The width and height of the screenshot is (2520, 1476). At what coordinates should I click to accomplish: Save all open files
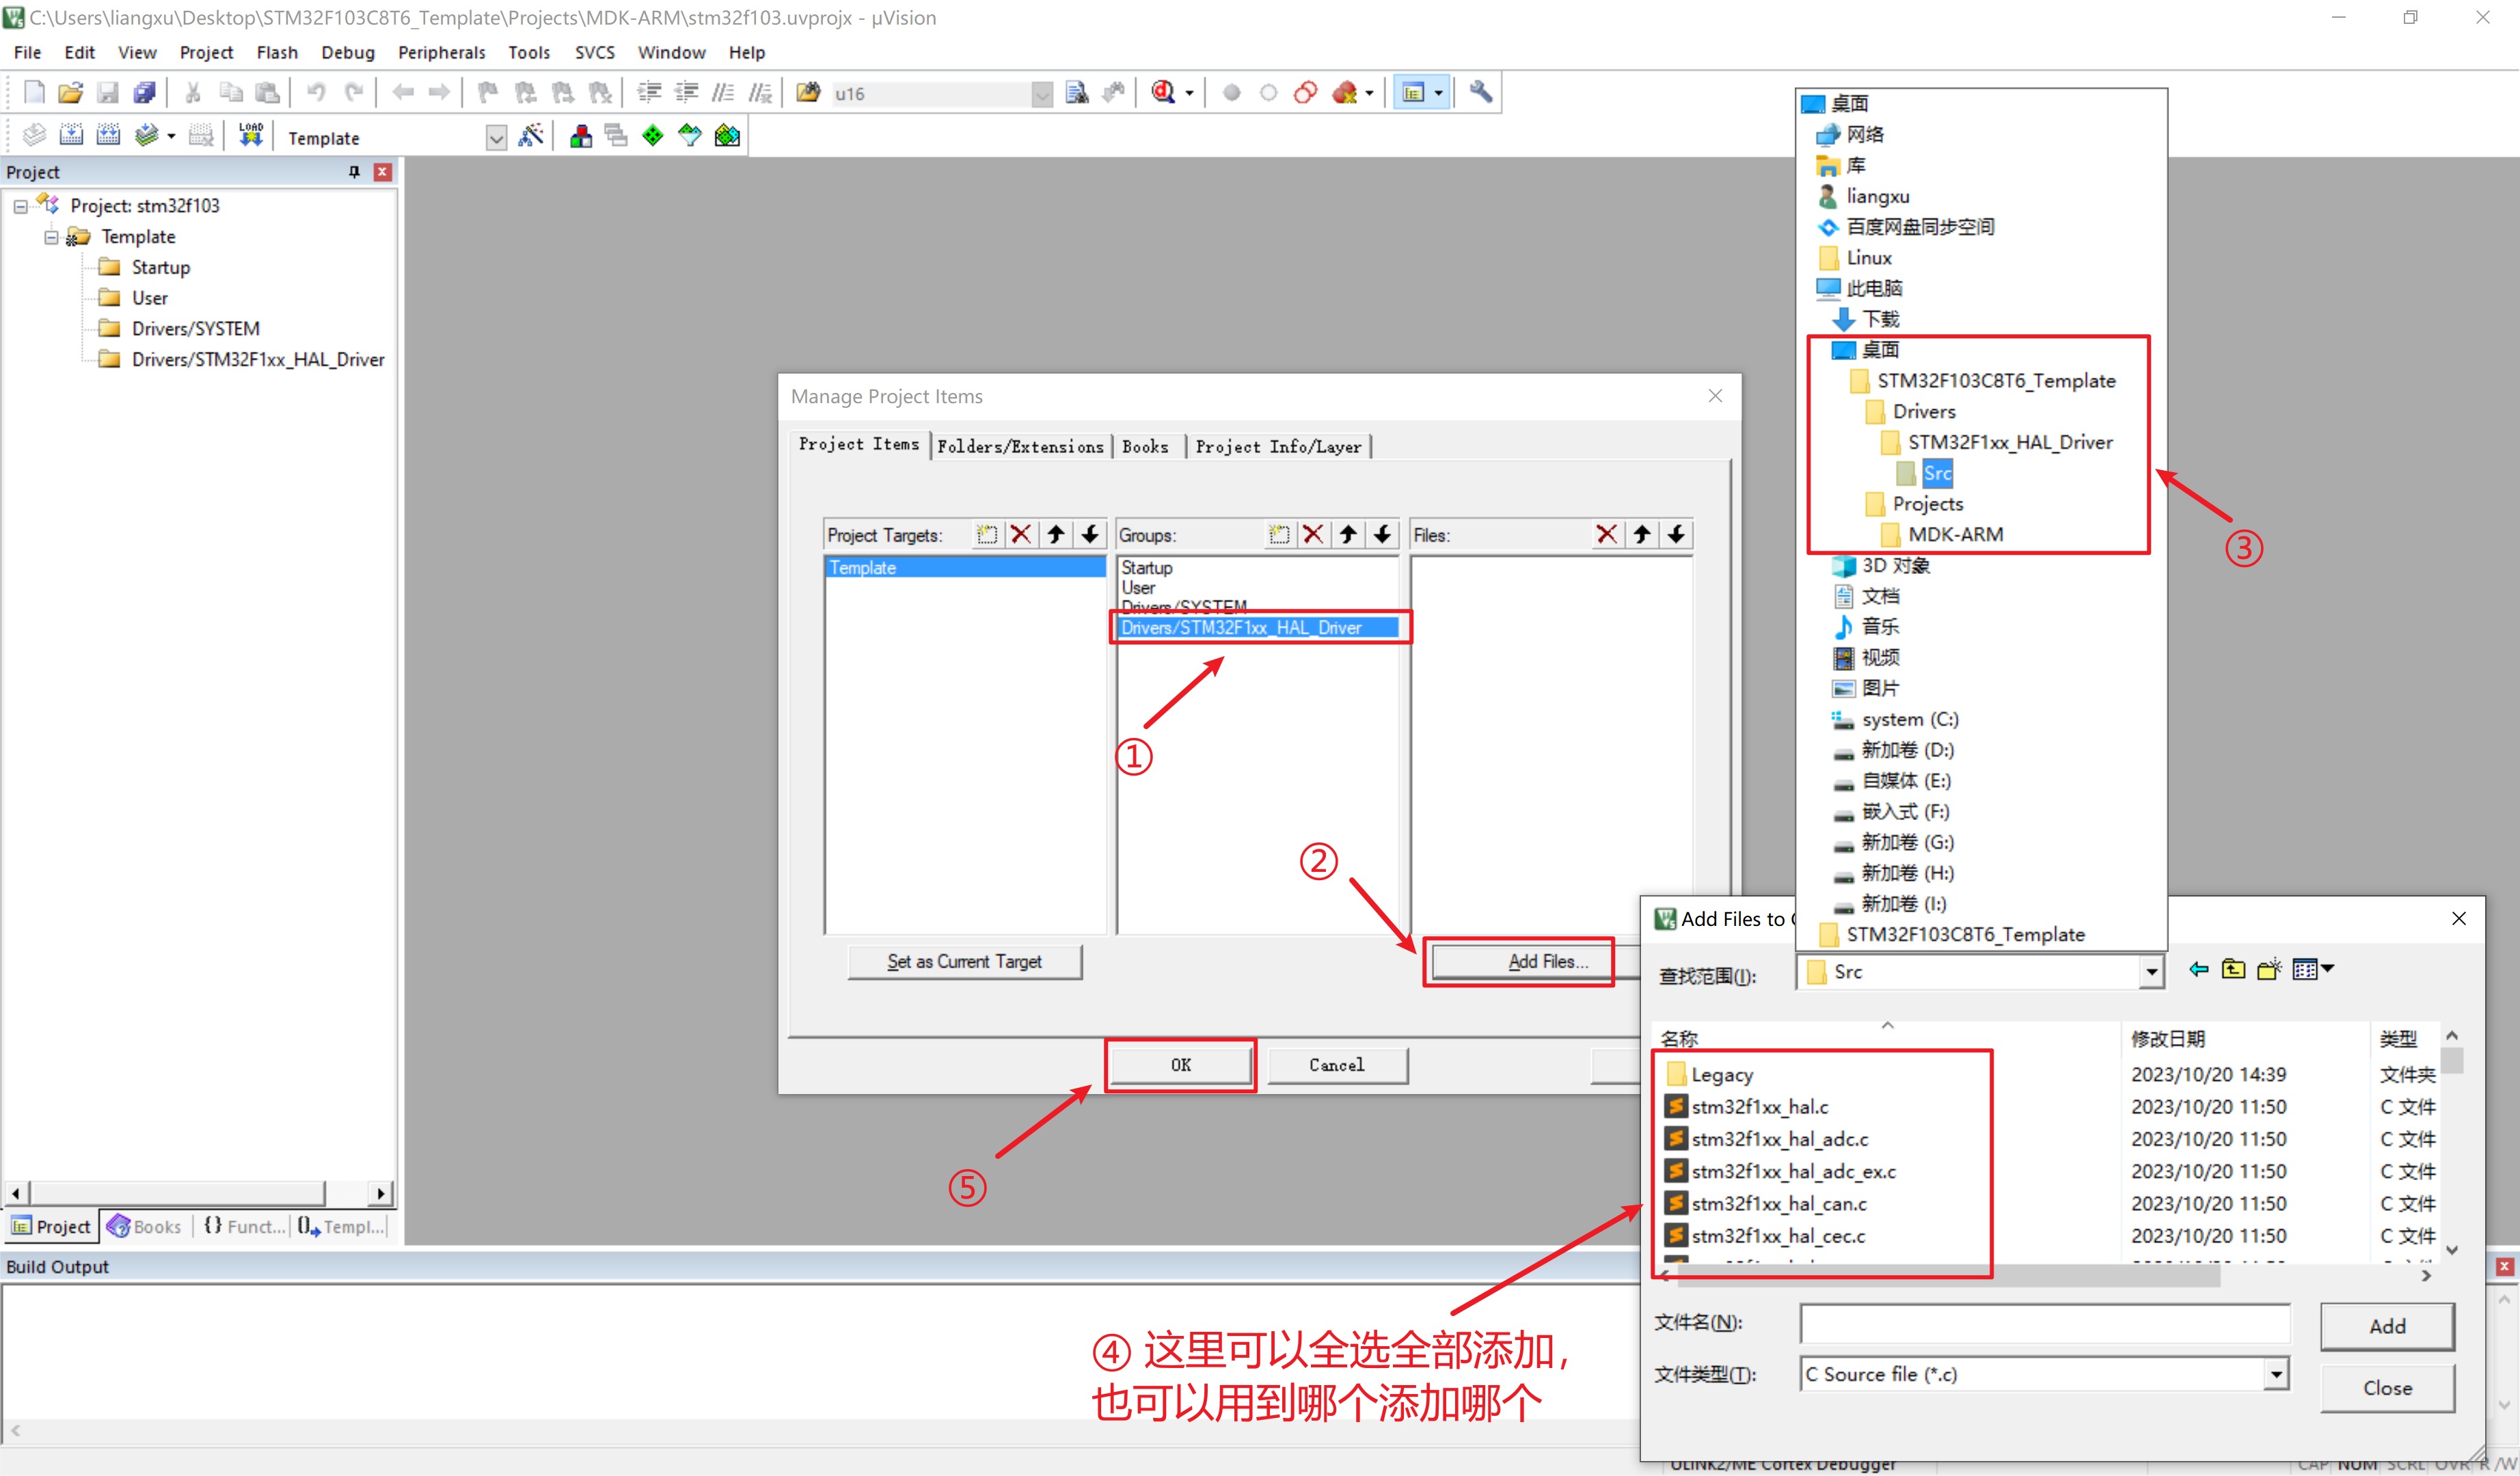(145, 92)
